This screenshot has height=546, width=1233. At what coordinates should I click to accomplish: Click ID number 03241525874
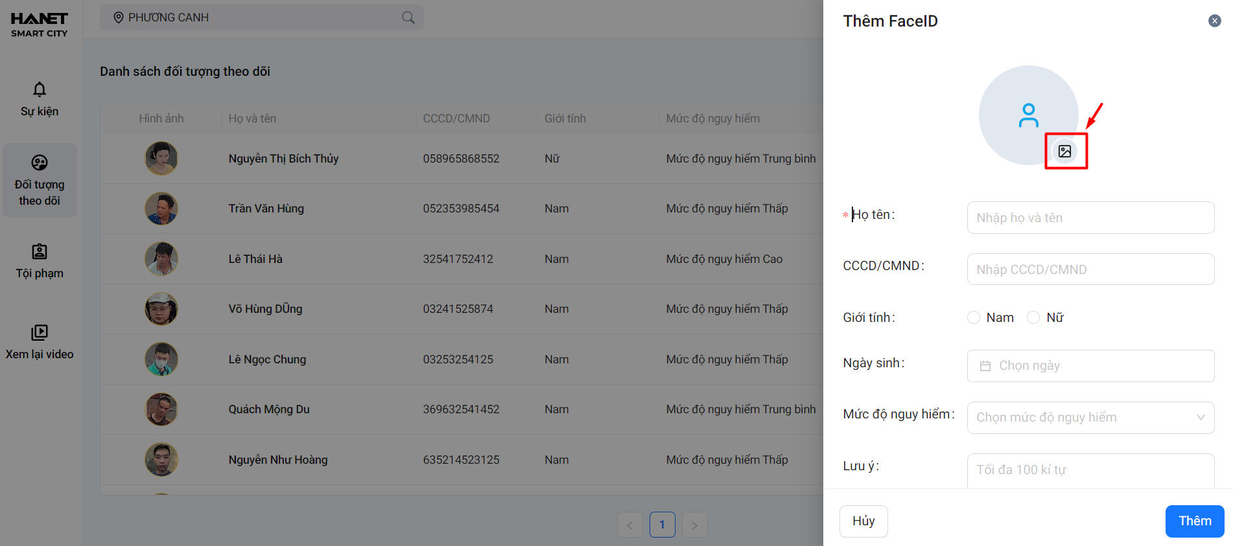coord(458,309)
